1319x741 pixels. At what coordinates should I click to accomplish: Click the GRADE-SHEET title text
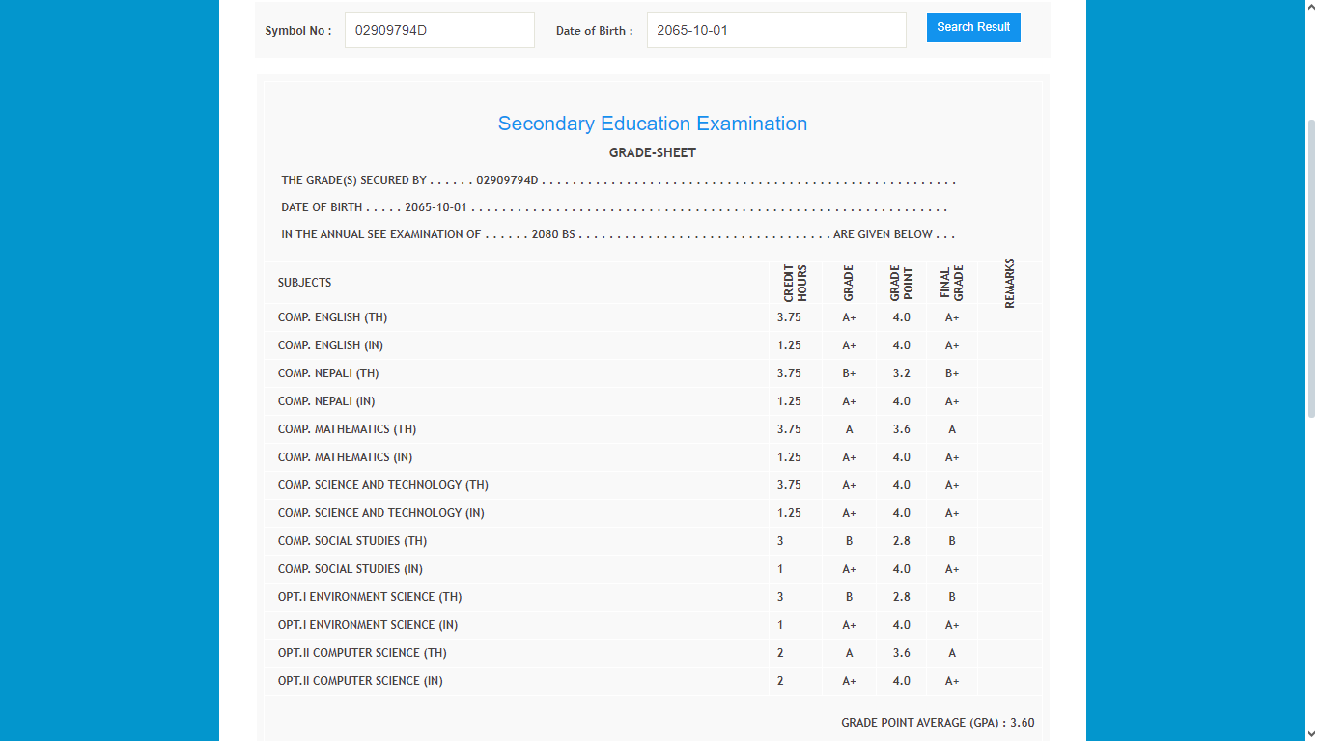click(652, 152)
